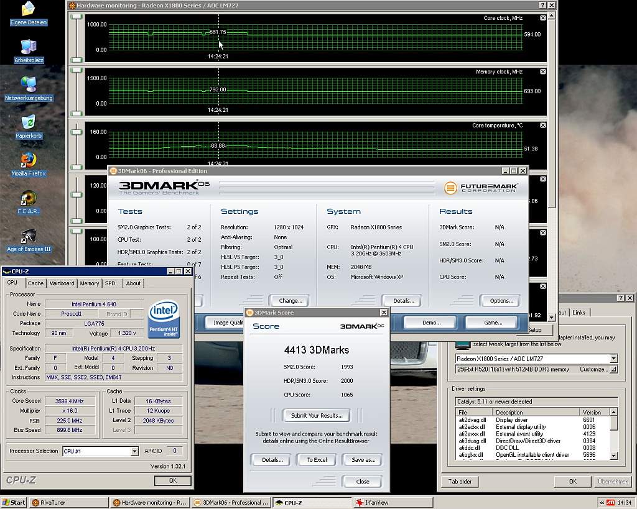Close the Memory clock graph with its X icon
This screenshot has height=509, width=637.
[x=542, y=71]
